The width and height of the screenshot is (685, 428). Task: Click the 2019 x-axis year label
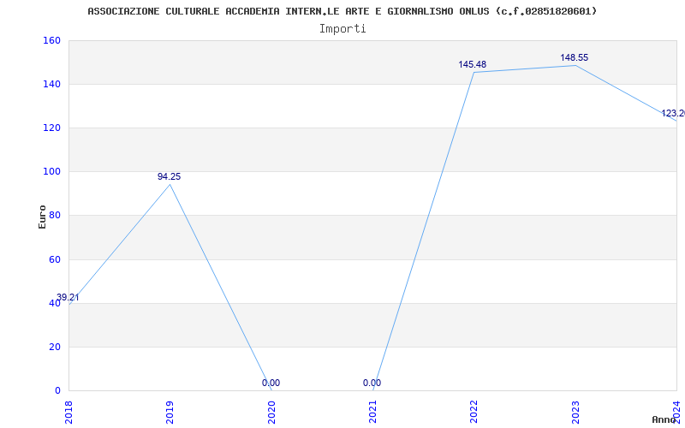170,413
